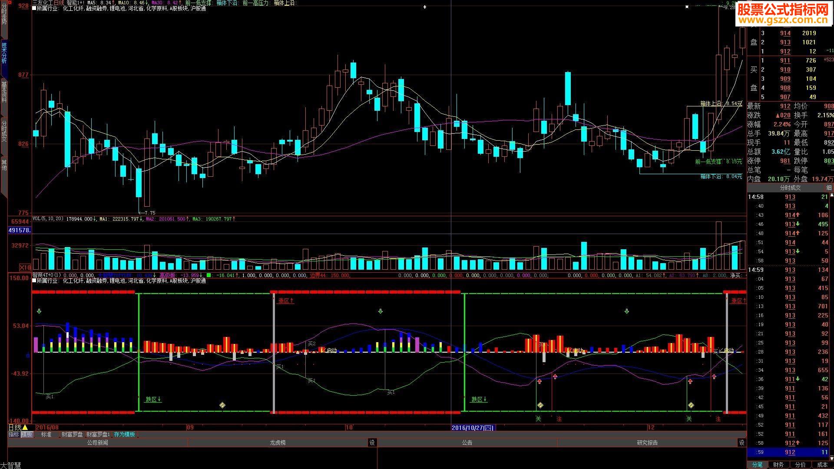Select the buy level 1 price 911
Image resolution: width=834 pixels, height=469 pixels.
[x=785, y=60]
